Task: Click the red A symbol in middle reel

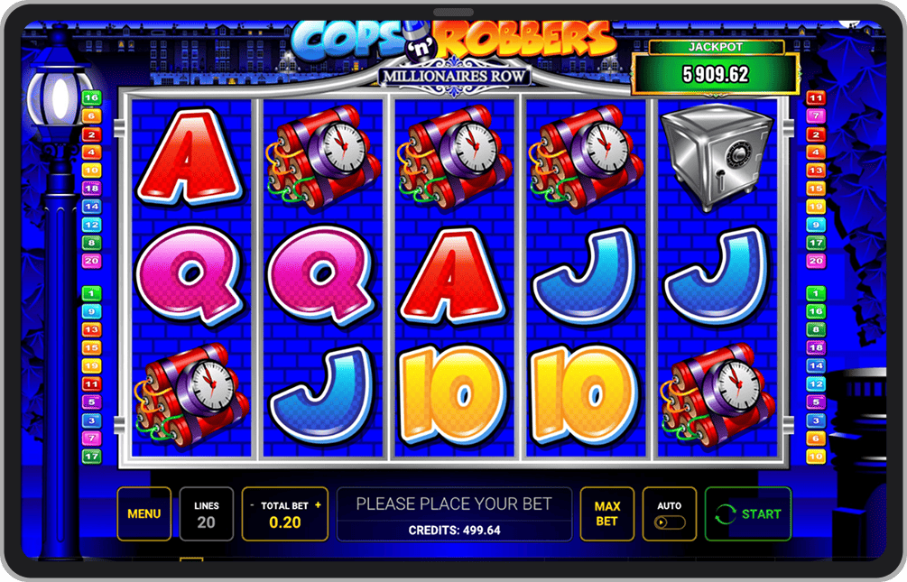Action: click(453, 275)
